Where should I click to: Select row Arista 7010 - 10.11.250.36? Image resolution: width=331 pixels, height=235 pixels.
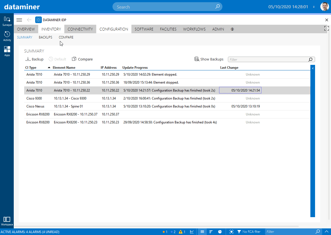click(167, 82)
